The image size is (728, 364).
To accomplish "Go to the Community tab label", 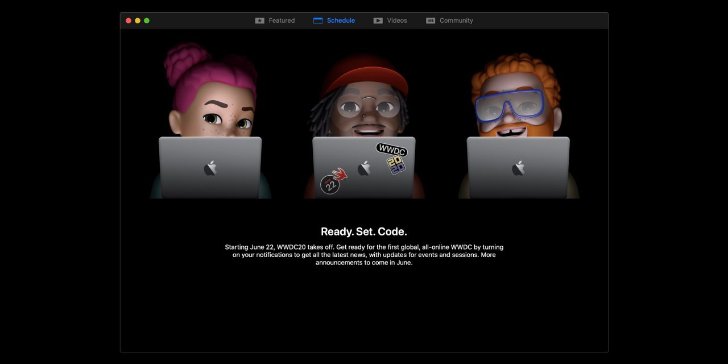I will click(x=456, y=20).
